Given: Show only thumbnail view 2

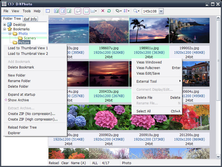Looking at the screenshot, I should [x=69, y=11].
